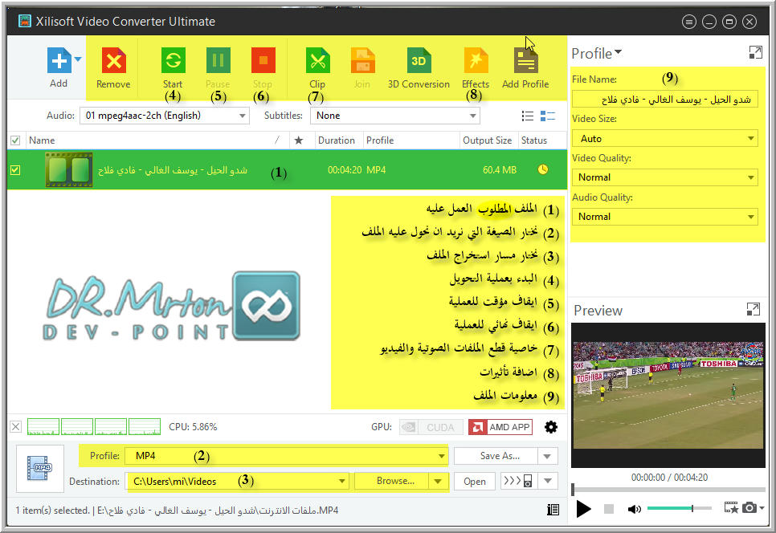Click the Browse button

392,481
